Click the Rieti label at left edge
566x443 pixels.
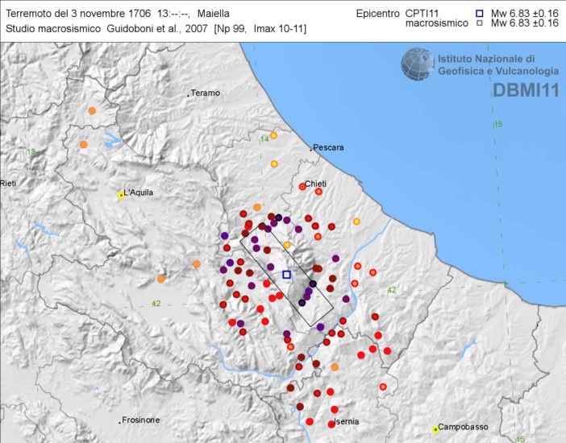10,183
